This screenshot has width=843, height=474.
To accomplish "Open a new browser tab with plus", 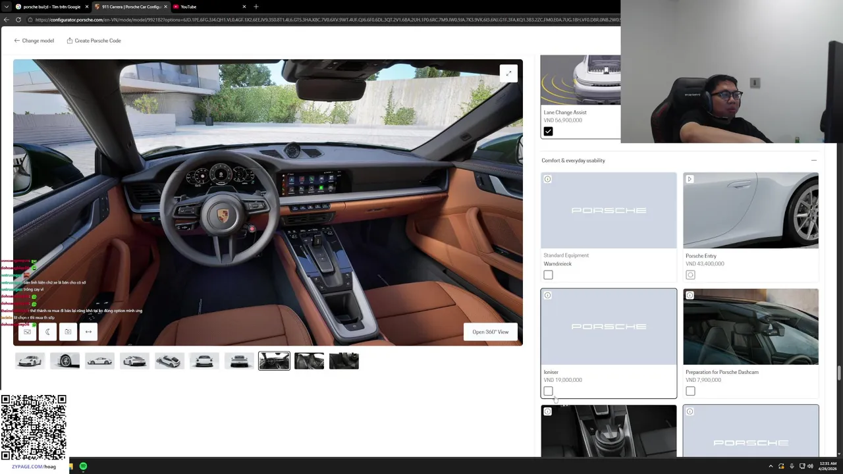I will [x=256, y=7].
